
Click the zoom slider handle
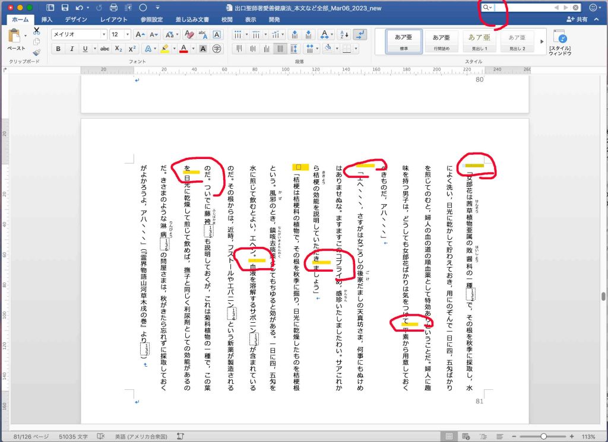click(x=544, y=437)
